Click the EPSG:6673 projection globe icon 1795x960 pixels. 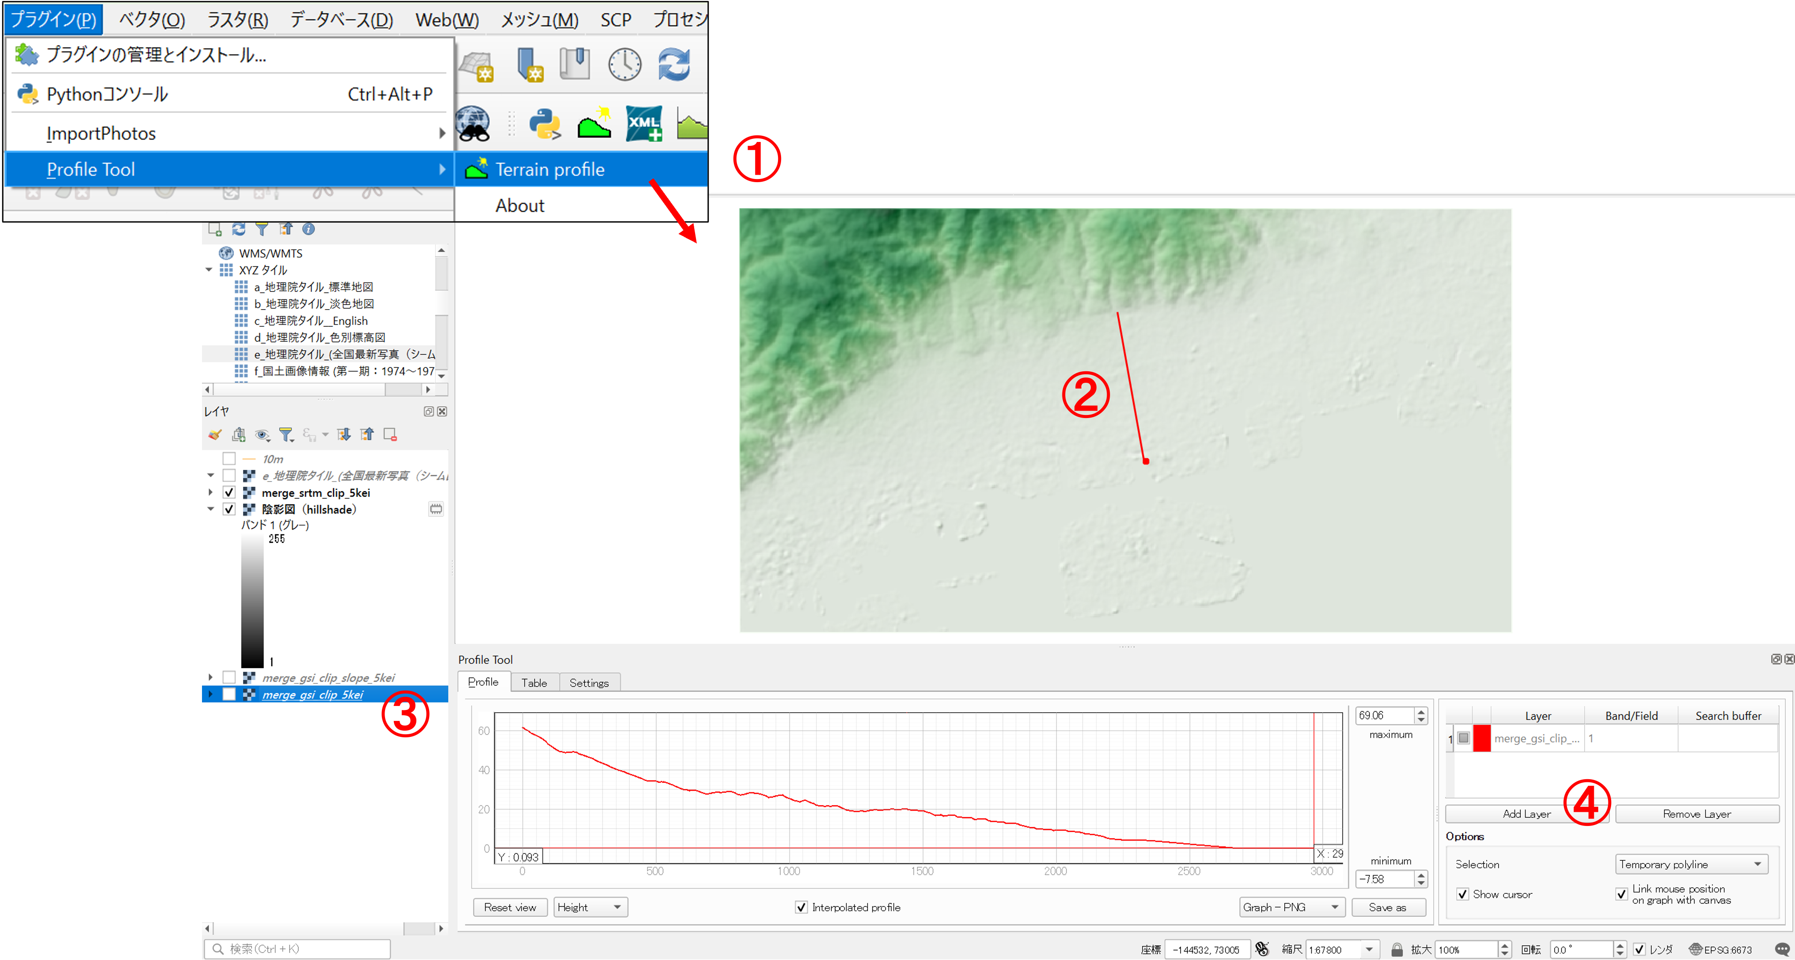[1695, 949]
